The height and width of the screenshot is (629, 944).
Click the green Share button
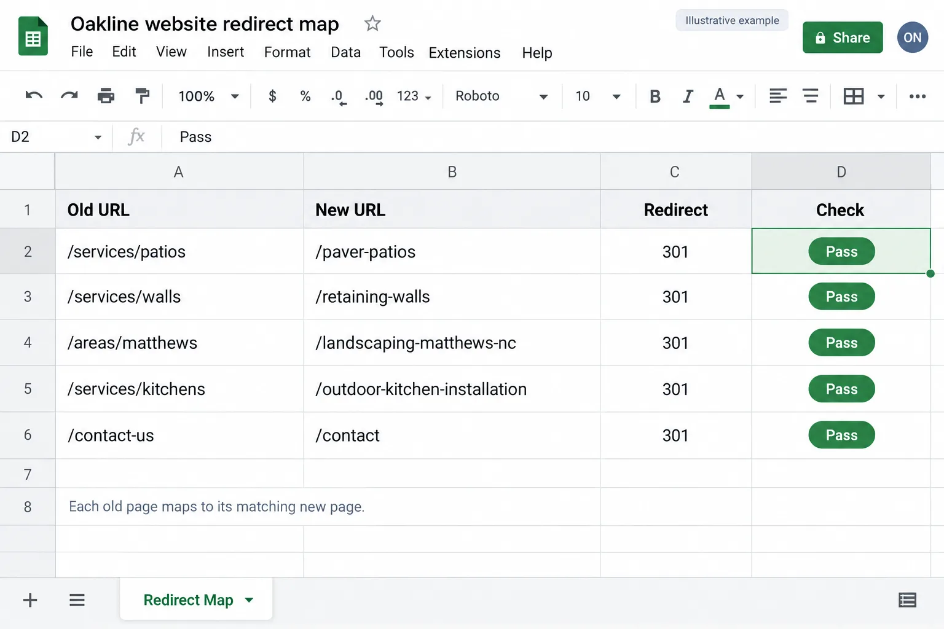[x=843, y=37]
